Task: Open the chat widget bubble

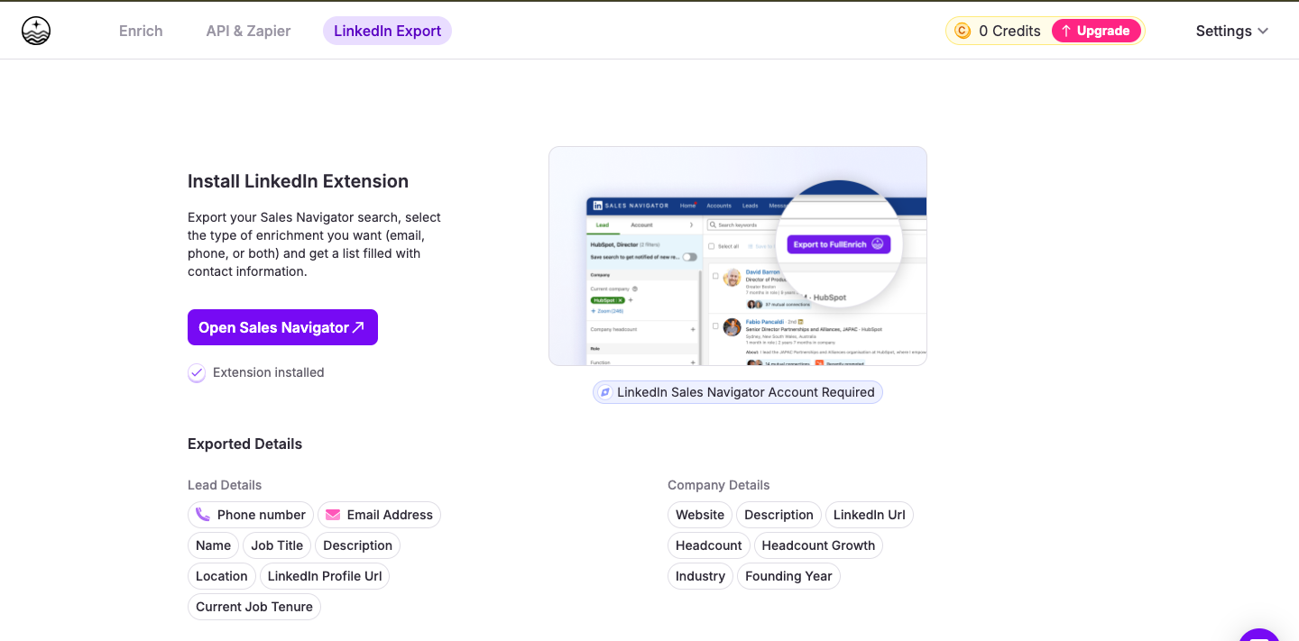Action: 1259,635
